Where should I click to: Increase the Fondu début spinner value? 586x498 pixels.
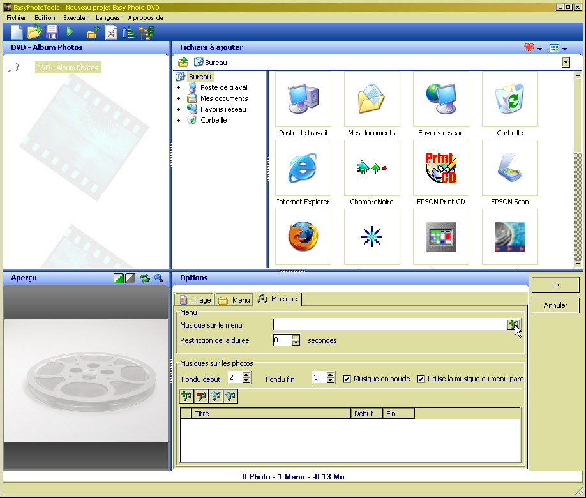(246, 375)
